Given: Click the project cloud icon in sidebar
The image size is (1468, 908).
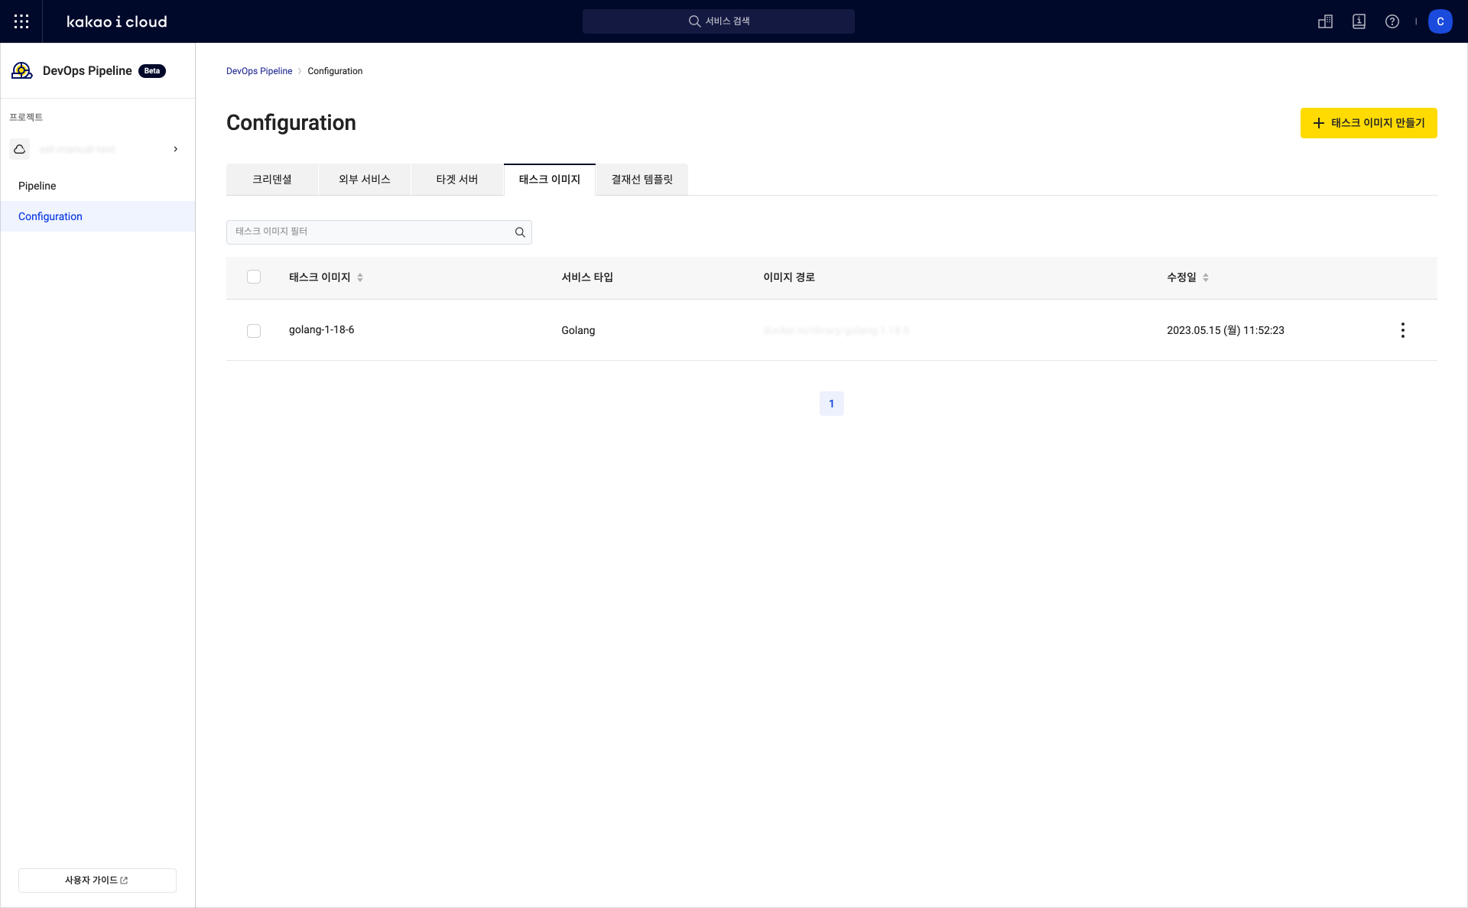Looking at the screenshot, I should [20, 149].
